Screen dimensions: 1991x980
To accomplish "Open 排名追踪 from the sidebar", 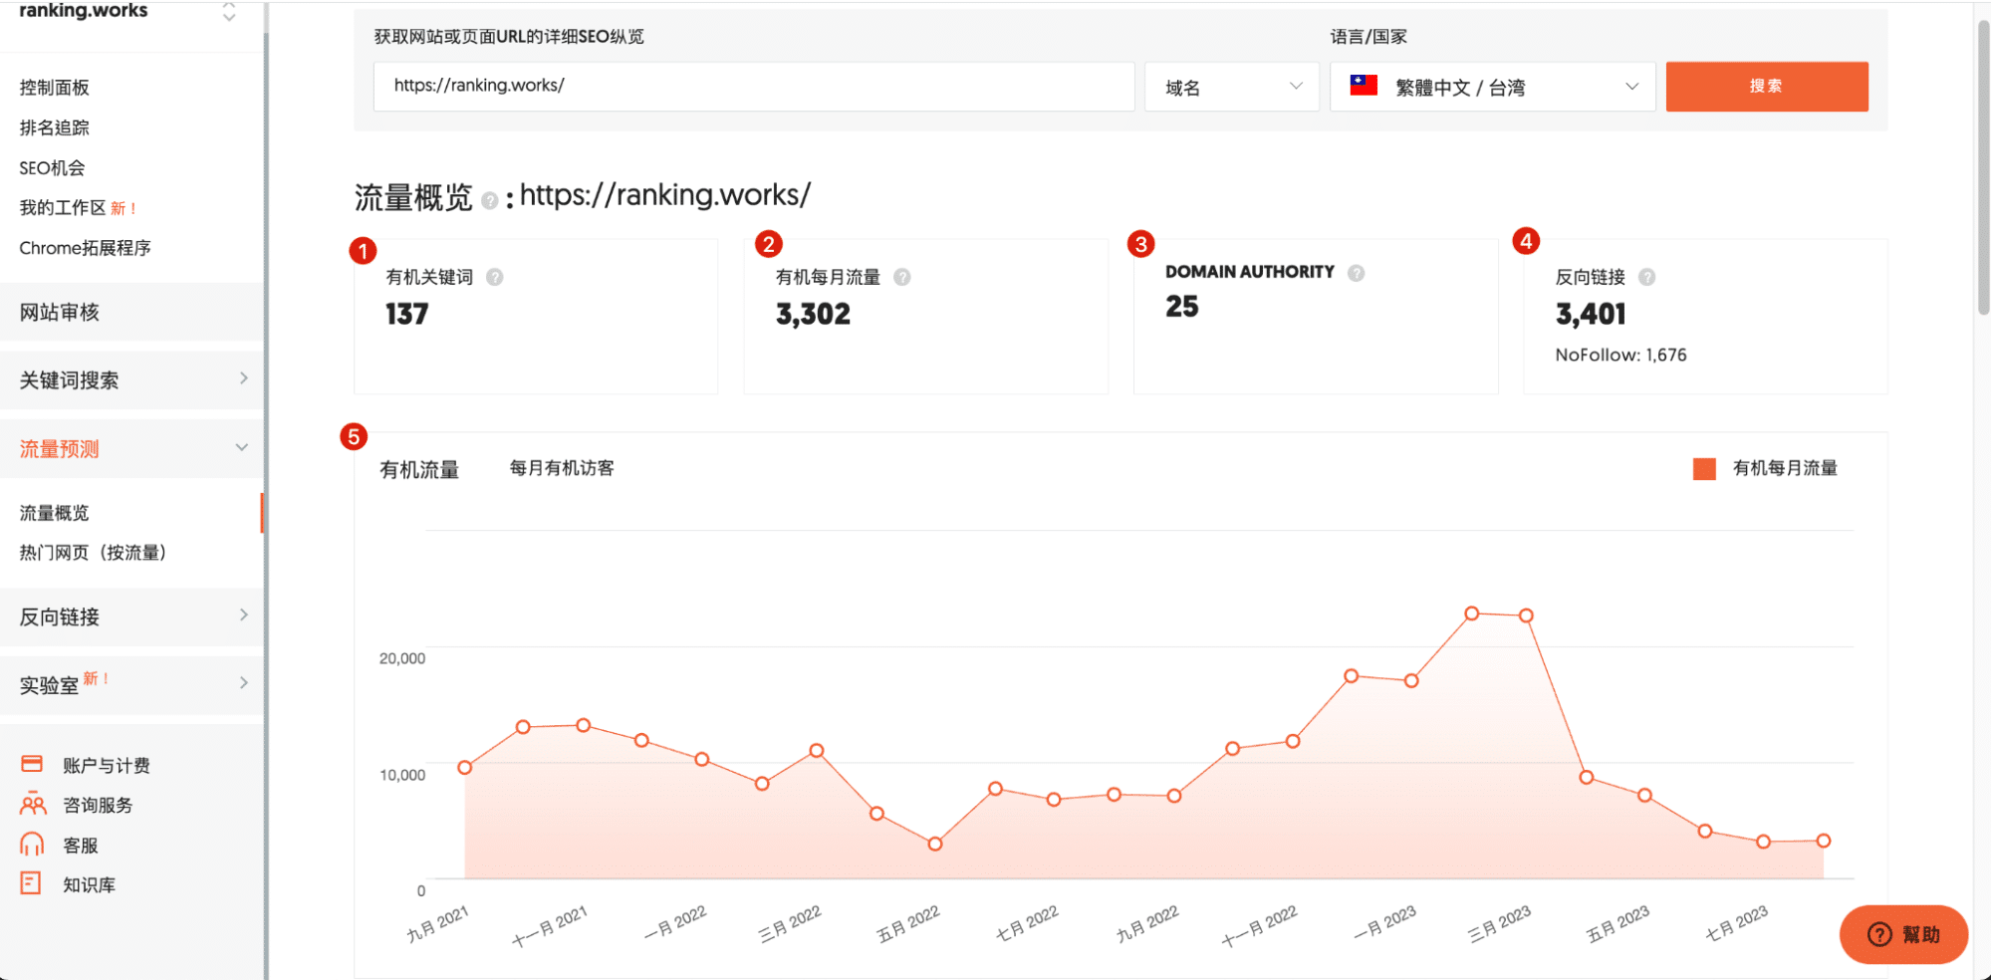I will (55, 127).
